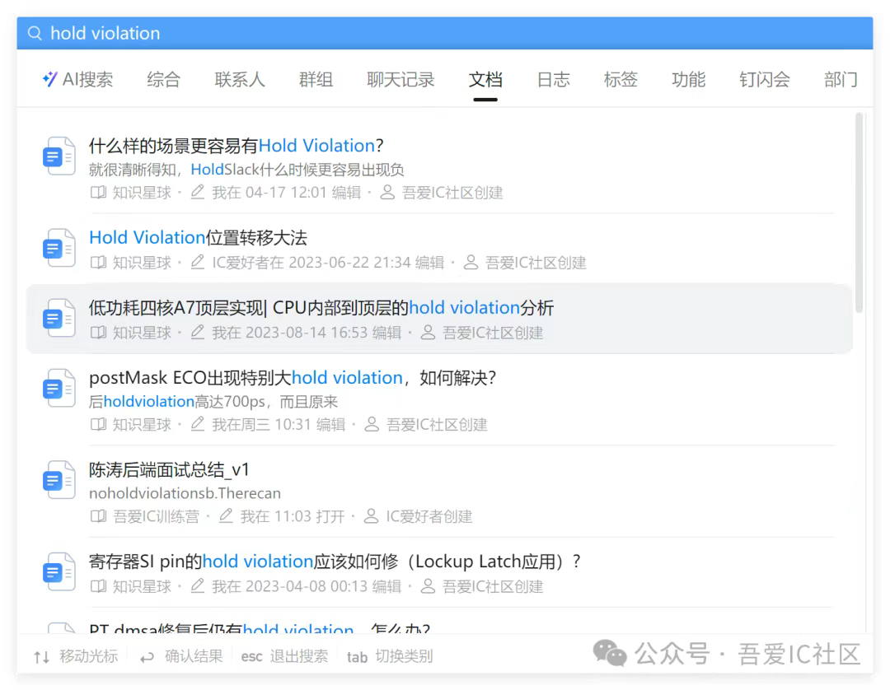Click into the 'hold violation' search field
This screenshot has width=890, height=690.
pos(445,33)
